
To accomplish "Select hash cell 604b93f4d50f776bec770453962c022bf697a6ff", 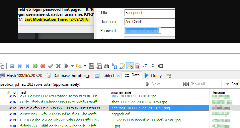I will click(63, 102).
